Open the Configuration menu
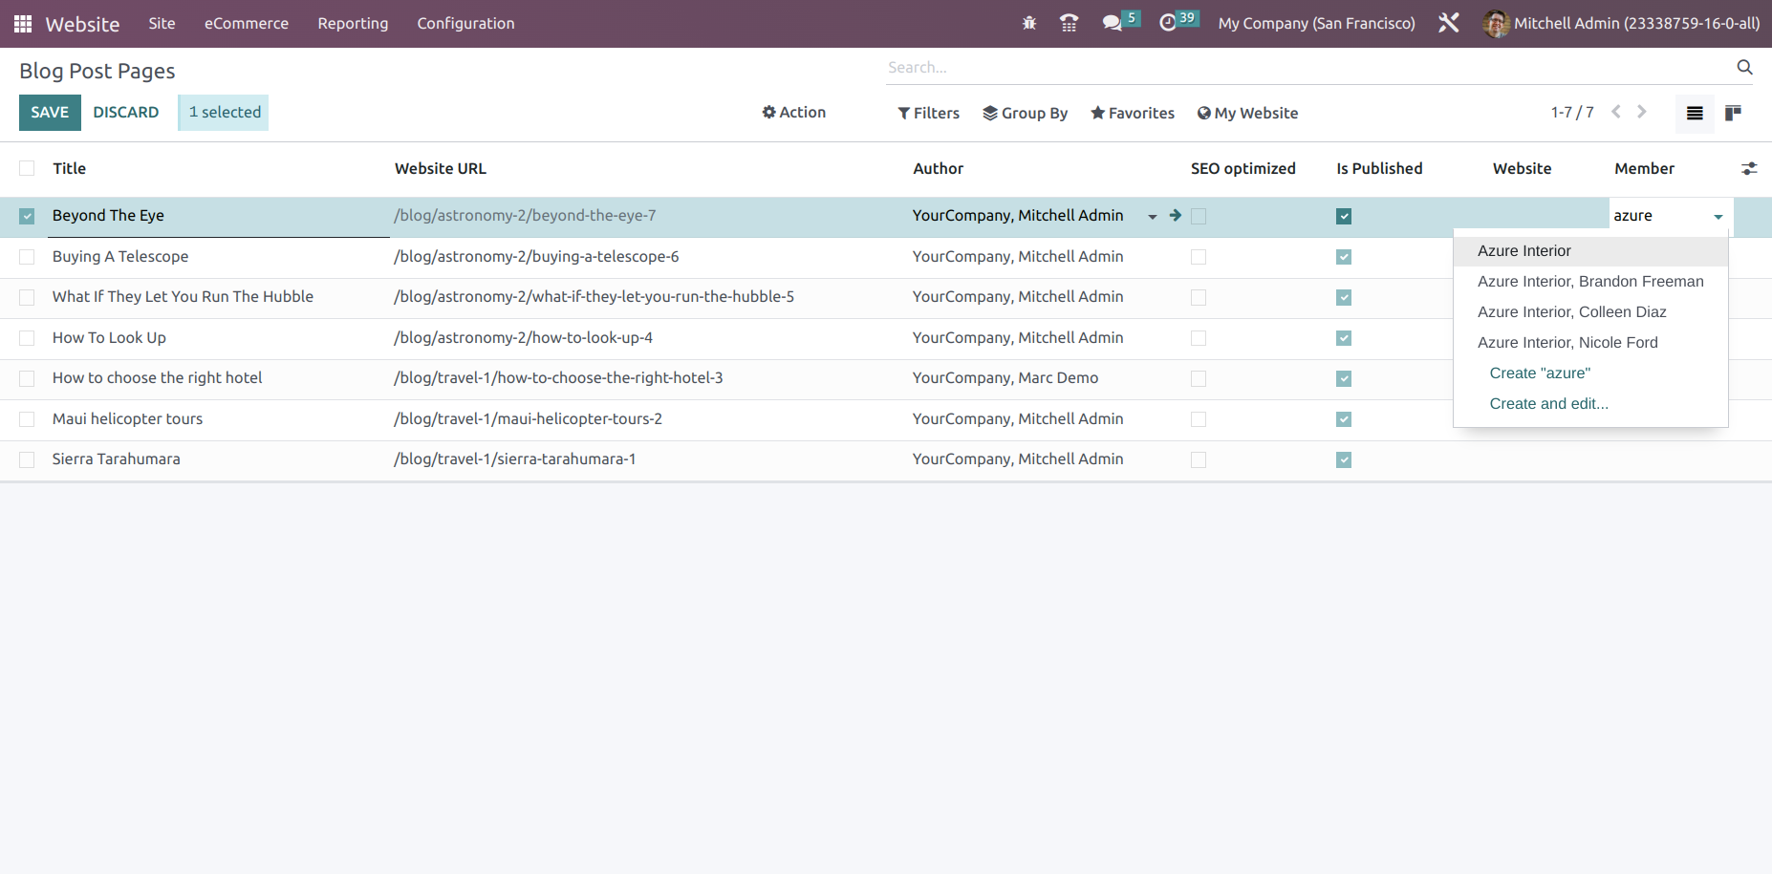This screenshot has height=874, width=1772. point(465,23)
